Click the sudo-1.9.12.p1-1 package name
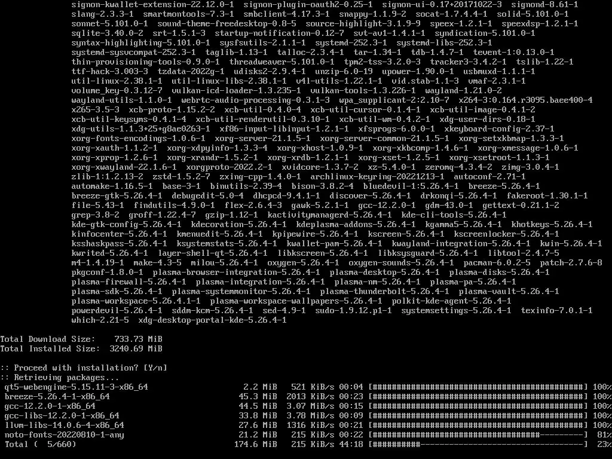The width and height of the screenshot is (612, 459). coord(353,311)
